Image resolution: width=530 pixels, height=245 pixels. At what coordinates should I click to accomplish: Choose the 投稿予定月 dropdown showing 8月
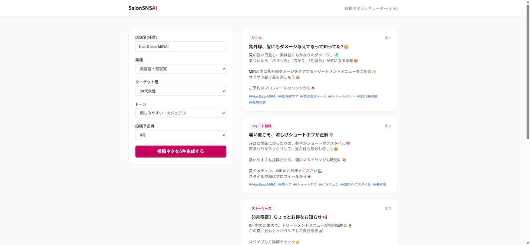tap(181, 135)
